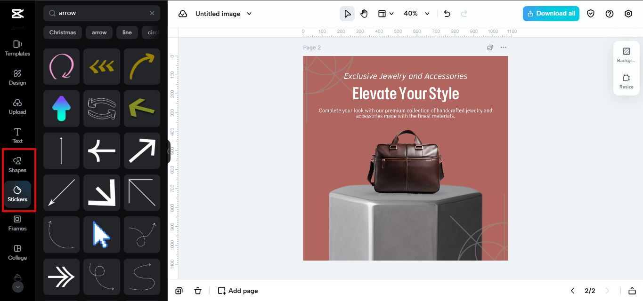Screen dimensions: 643x301
Task: Switch to the Frames panel
Action: click(17, 223)
